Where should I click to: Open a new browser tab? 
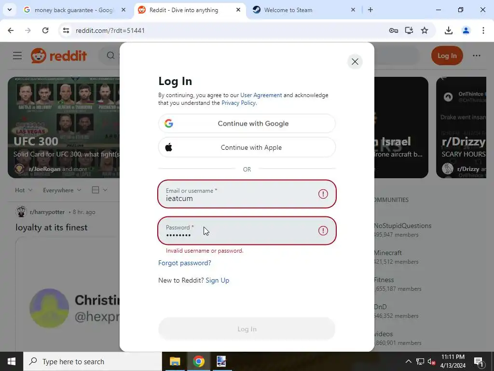(x=370, y=10)
